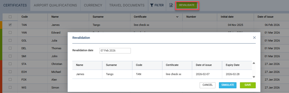Screen dimensions: 289x93
Task: Check the GOL row checkbox
Action: click(x=10, y=40)
